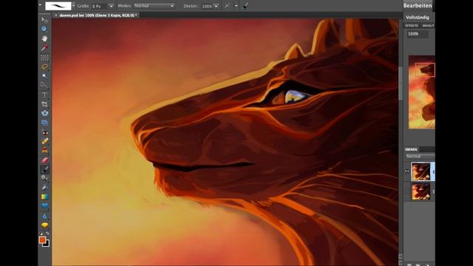The height and width of the screenshot is (266, 473).
Task: Click the Größe size input field
Action: coord(100,6)
